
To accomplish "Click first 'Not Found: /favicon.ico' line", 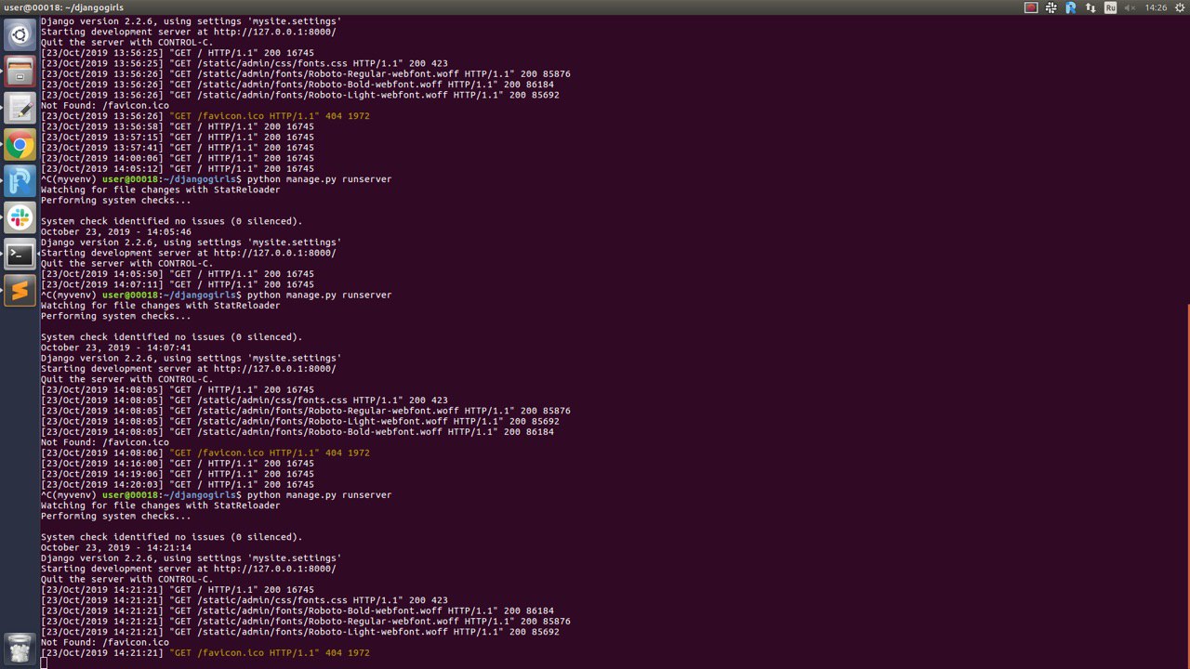I will coord(105,106).
